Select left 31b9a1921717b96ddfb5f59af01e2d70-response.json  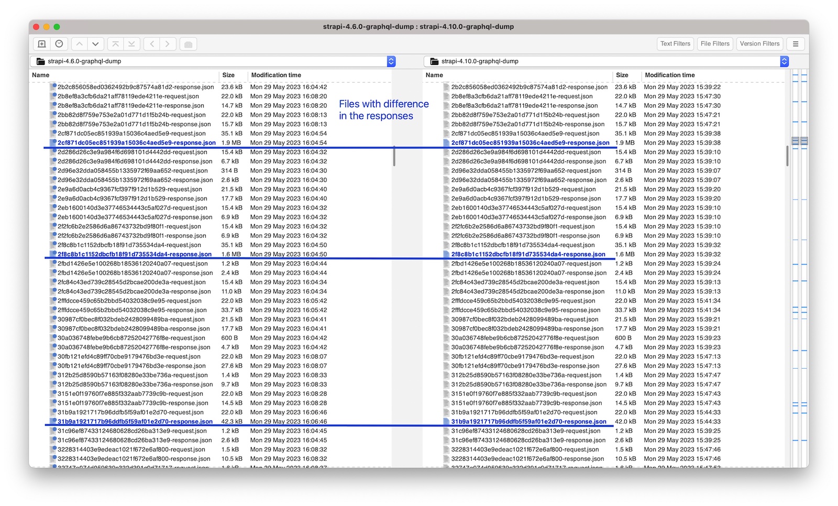click(x=135, y=421)
